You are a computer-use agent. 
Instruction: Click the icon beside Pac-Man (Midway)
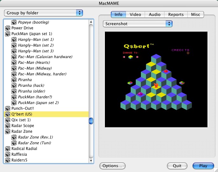pyautogui.click(x=14, y=68)
